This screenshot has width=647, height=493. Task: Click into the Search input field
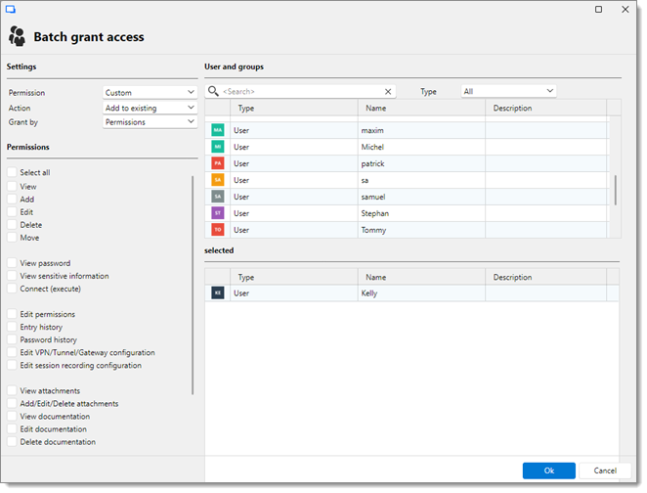[302, 92]
